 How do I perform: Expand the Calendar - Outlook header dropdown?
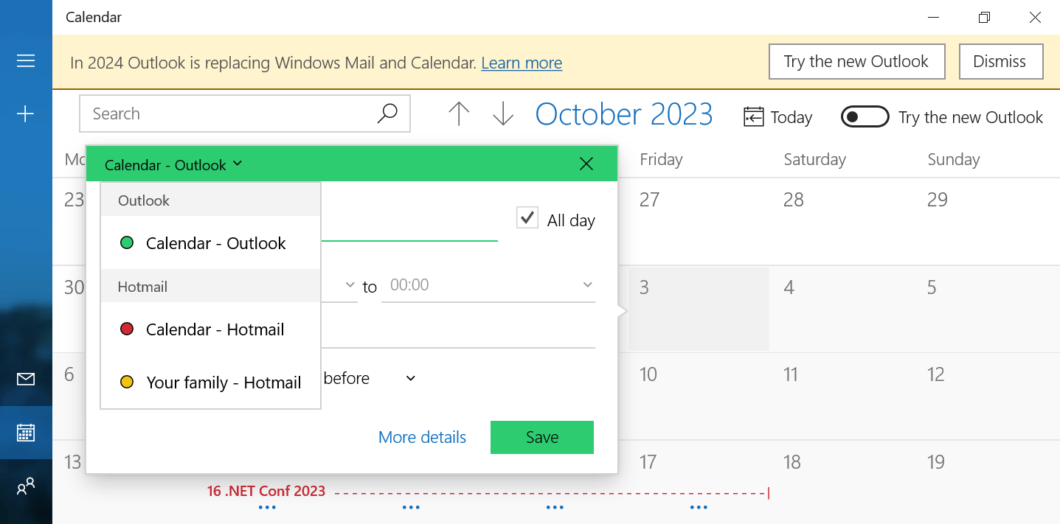coord(173,165)
